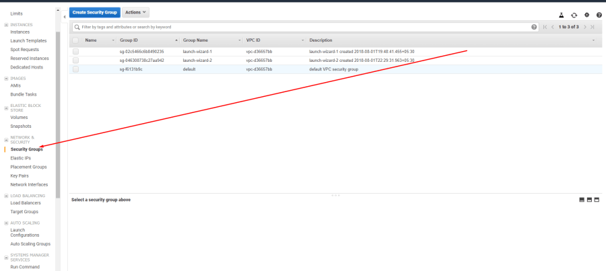Collapse the NETWORK & SECURITY section
The image size is (606, 271).
6,140
